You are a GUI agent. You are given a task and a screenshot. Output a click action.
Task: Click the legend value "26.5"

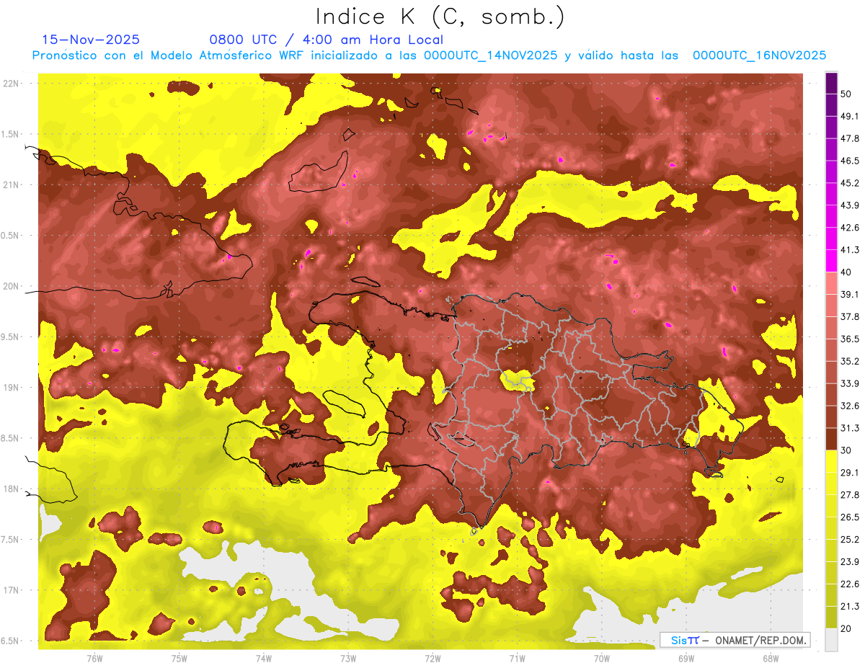(849, 517)
